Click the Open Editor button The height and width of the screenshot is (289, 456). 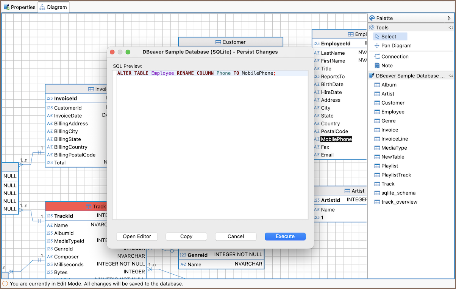pos(137,236)
